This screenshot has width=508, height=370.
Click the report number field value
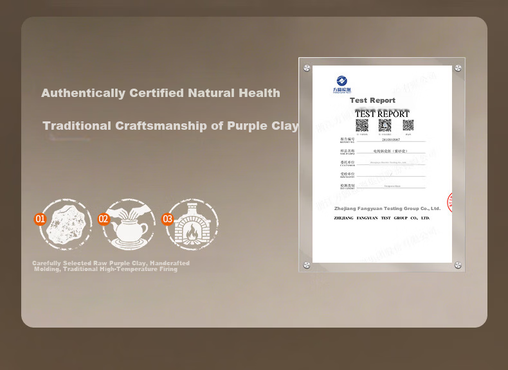(391, 140)
